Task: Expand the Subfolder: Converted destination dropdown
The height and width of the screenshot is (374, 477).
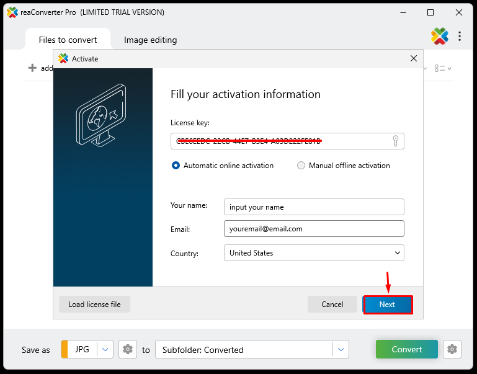Action: coord(341,350)
